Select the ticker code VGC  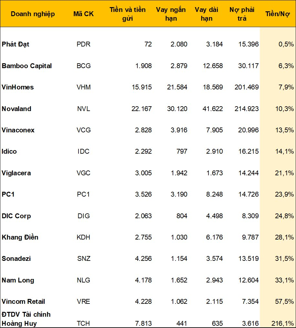click(83, 173)
